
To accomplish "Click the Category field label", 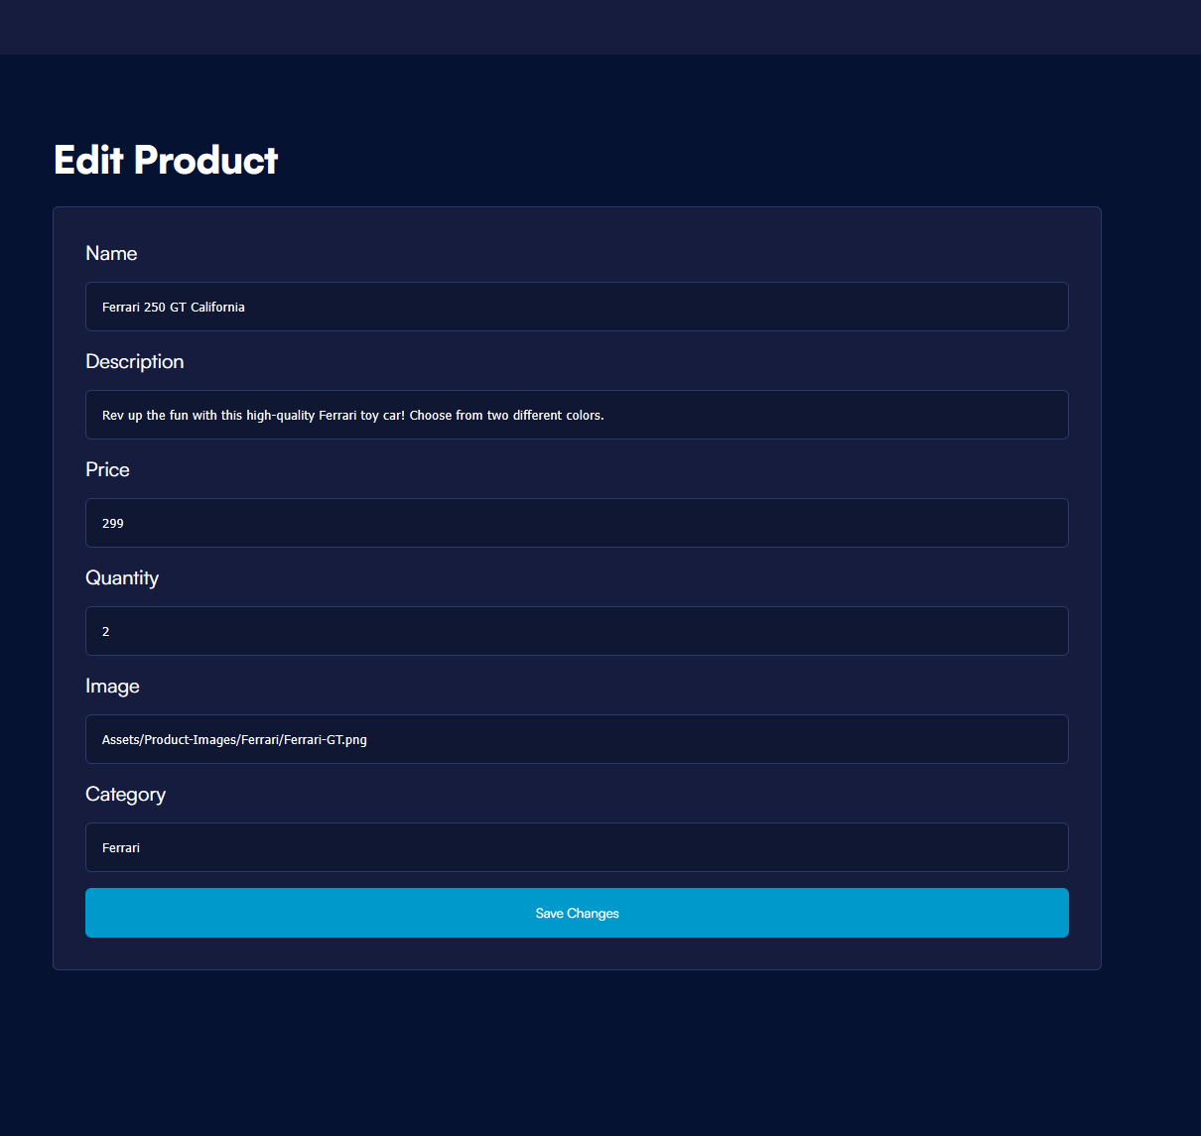I will [125, 794].
